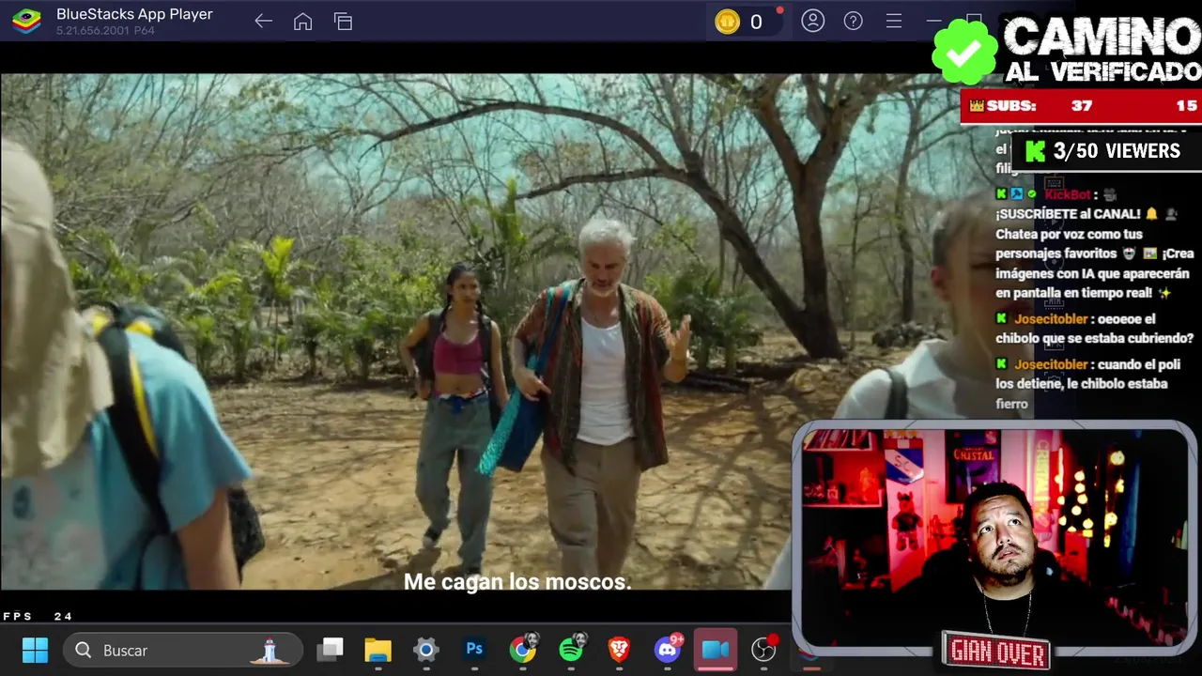Click the Buscar taskbar search box
Image resolution: width=1202 pixels, height=676 pixels.
183,650
